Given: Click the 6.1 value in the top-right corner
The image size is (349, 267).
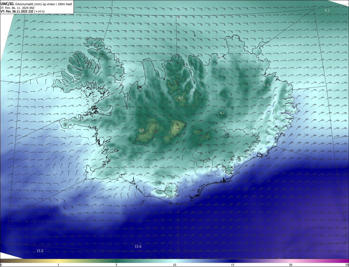Looking at the screenshot, I should click(327, 10).
